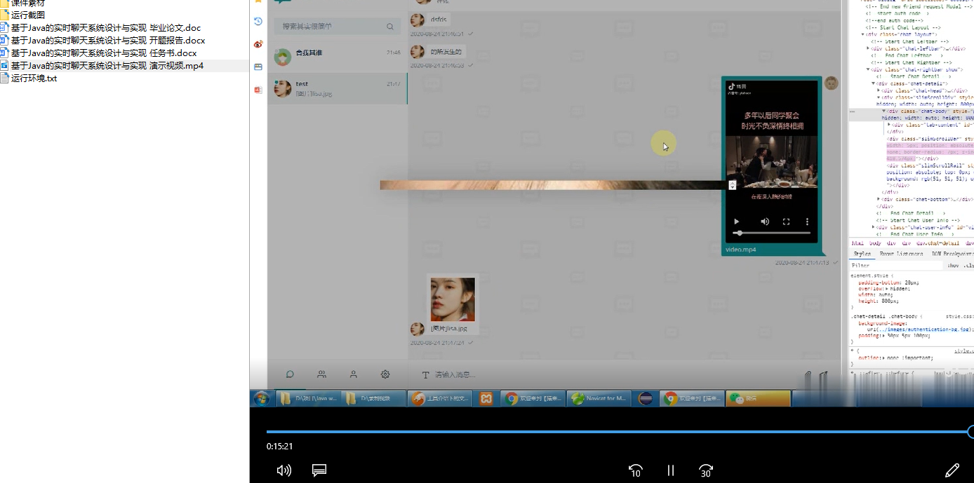This screenshot has height=483, width=974.
Task: Open the settings gear icon at bottom
Action: (x=385, y=374)
